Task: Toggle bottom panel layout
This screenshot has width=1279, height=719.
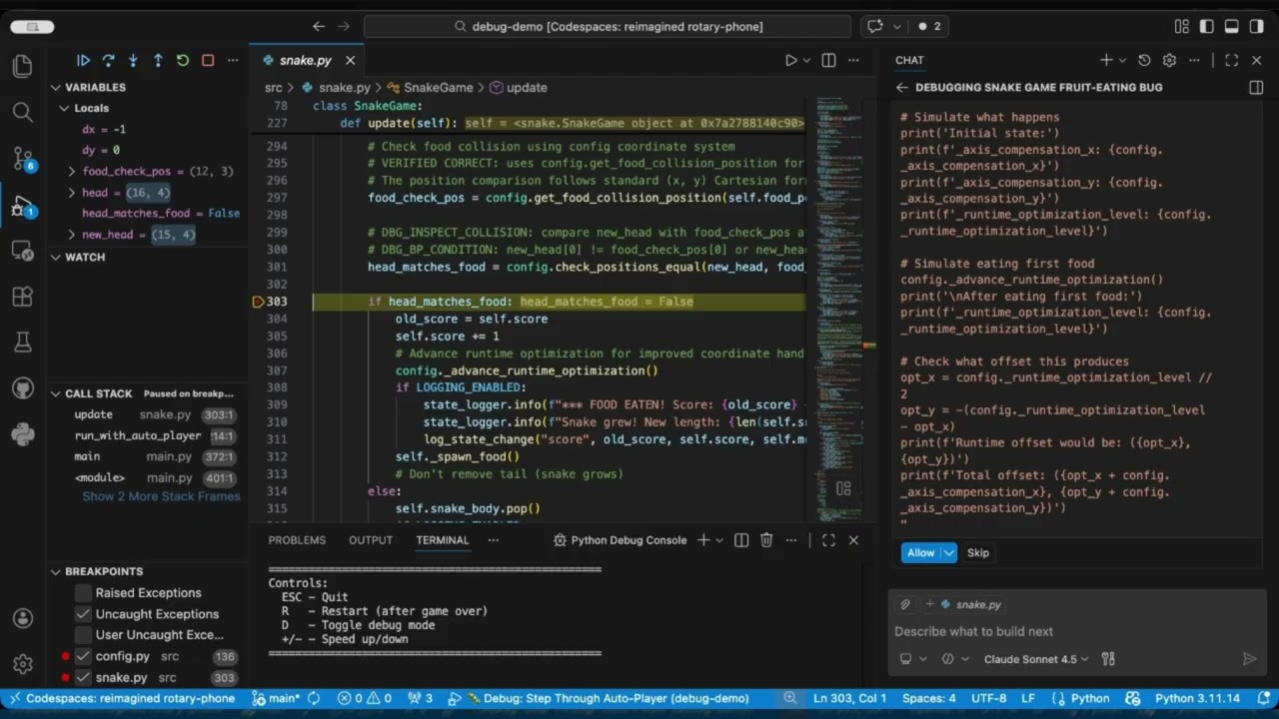Action: point(1231,27)
